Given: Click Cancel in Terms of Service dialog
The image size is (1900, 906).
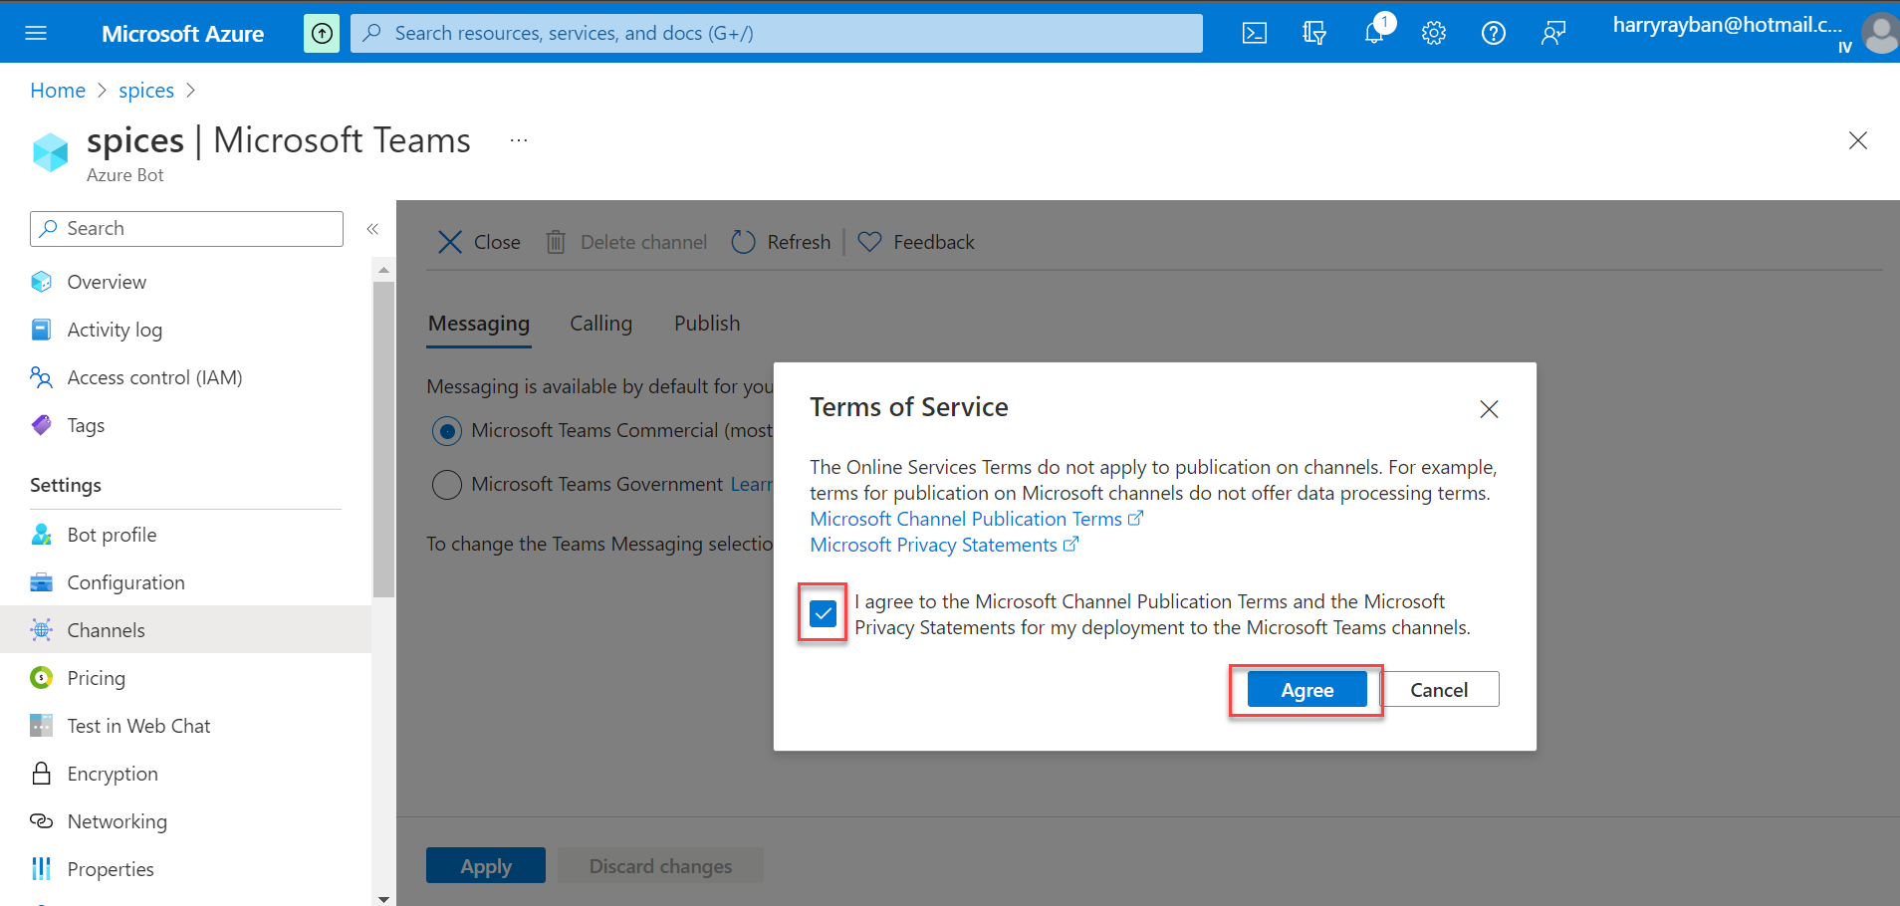Looking at the screenshot, I should point(1439,690).
